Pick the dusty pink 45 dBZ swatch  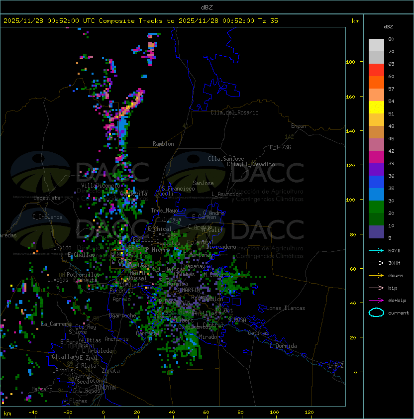click(376, 145)
